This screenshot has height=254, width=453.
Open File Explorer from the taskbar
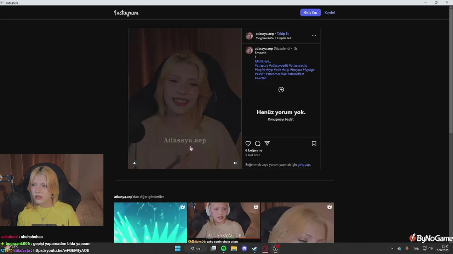coord(234,249)
